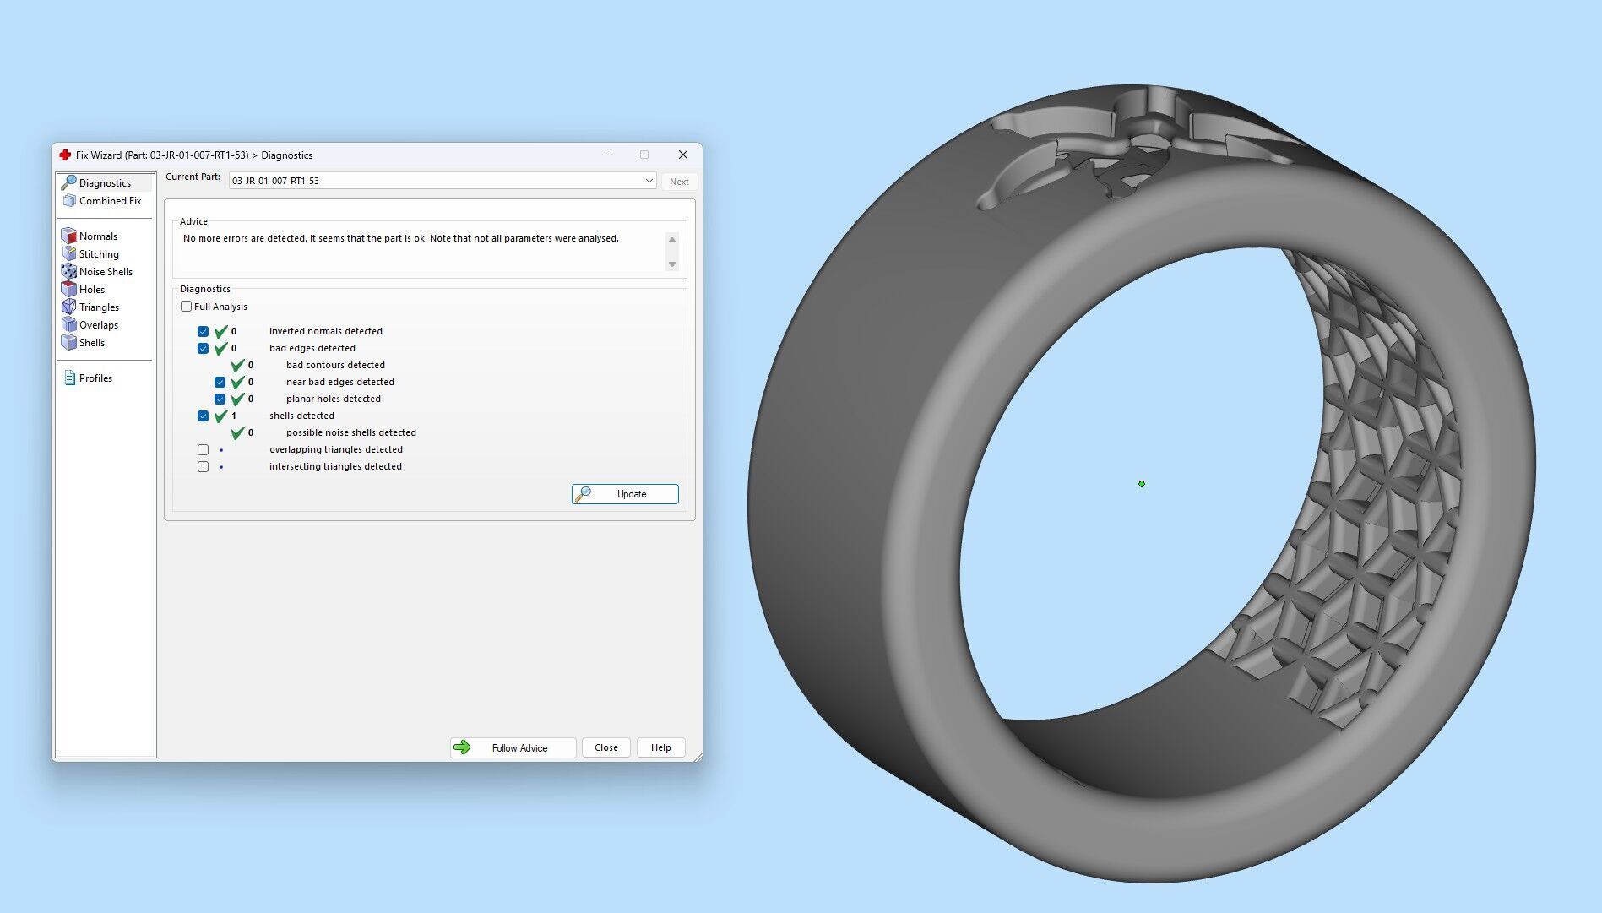This screenshot has width=1602, height=913.
Task: Click the Help button
Action: [661, 747]
